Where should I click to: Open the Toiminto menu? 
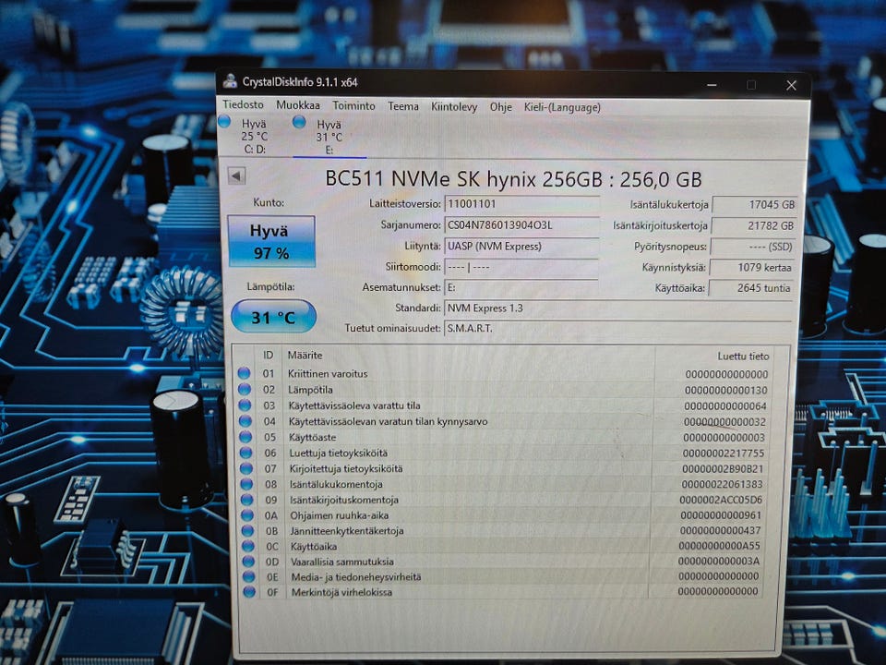click(x=353, y=105)
